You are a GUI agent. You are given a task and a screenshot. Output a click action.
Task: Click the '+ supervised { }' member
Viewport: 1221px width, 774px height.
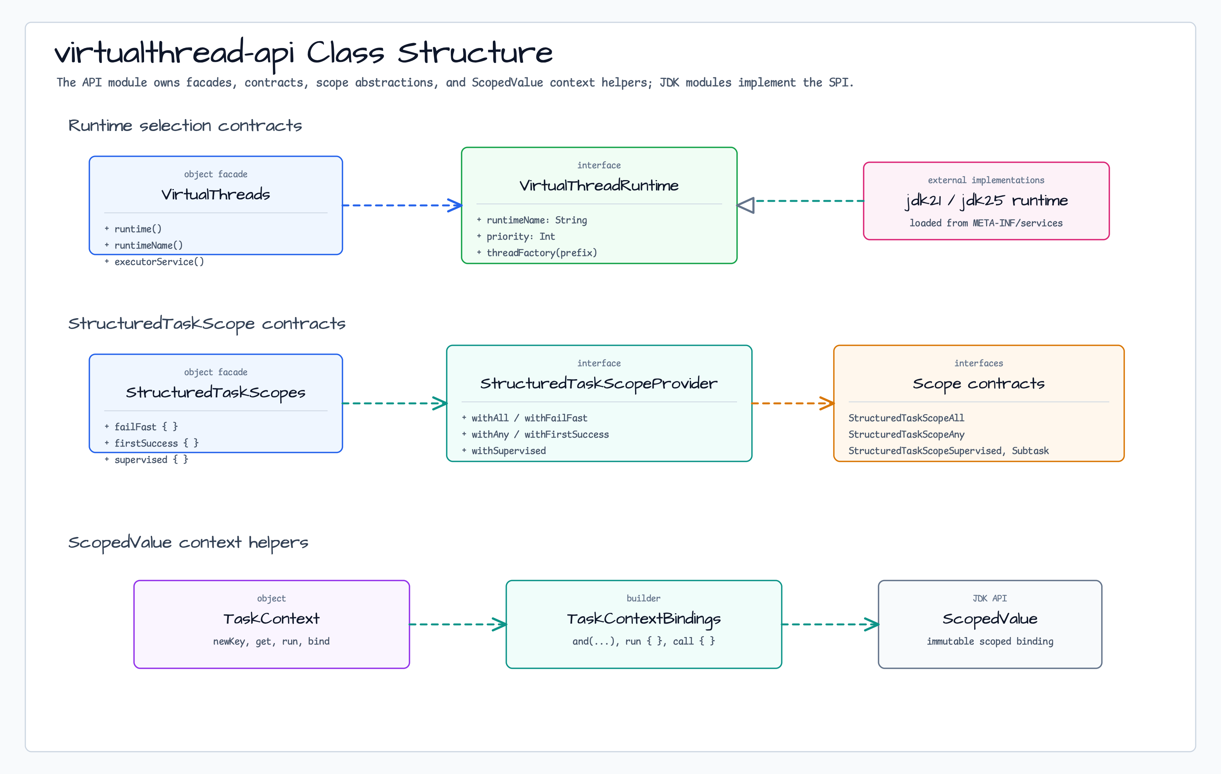tap(147, 459)
